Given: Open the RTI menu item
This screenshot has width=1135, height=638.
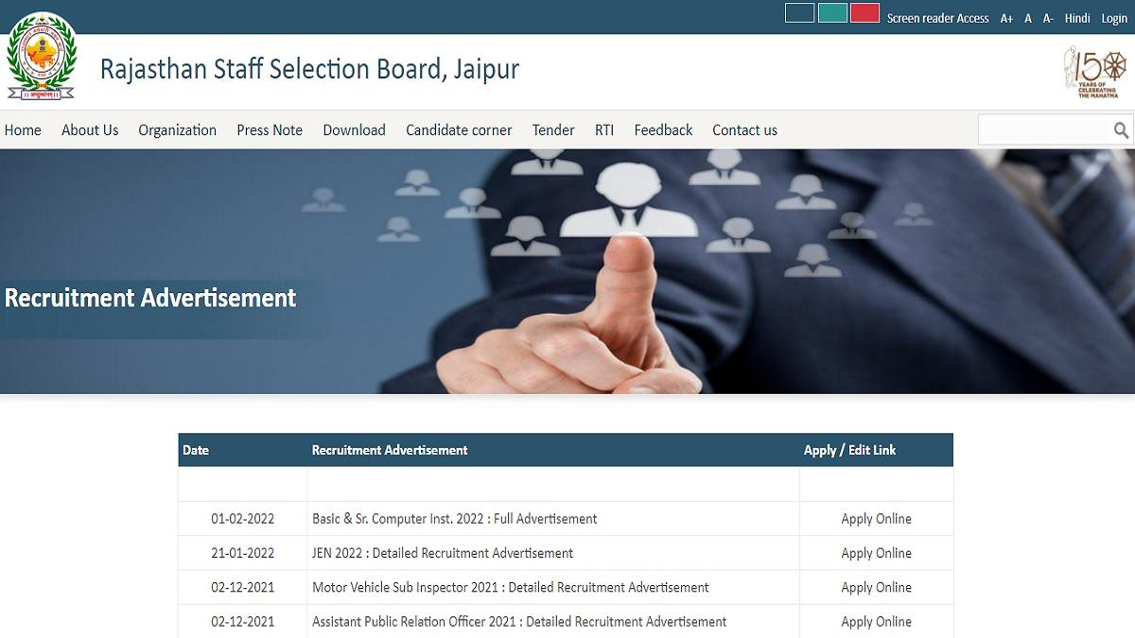Looking at the screenshot, I should coord(604,129).
